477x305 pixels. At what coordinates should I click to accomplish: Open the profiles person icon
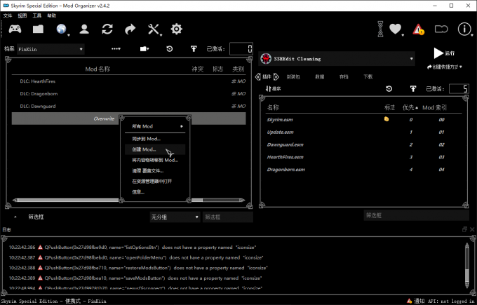pyautogui.click(x=84, y=29)
